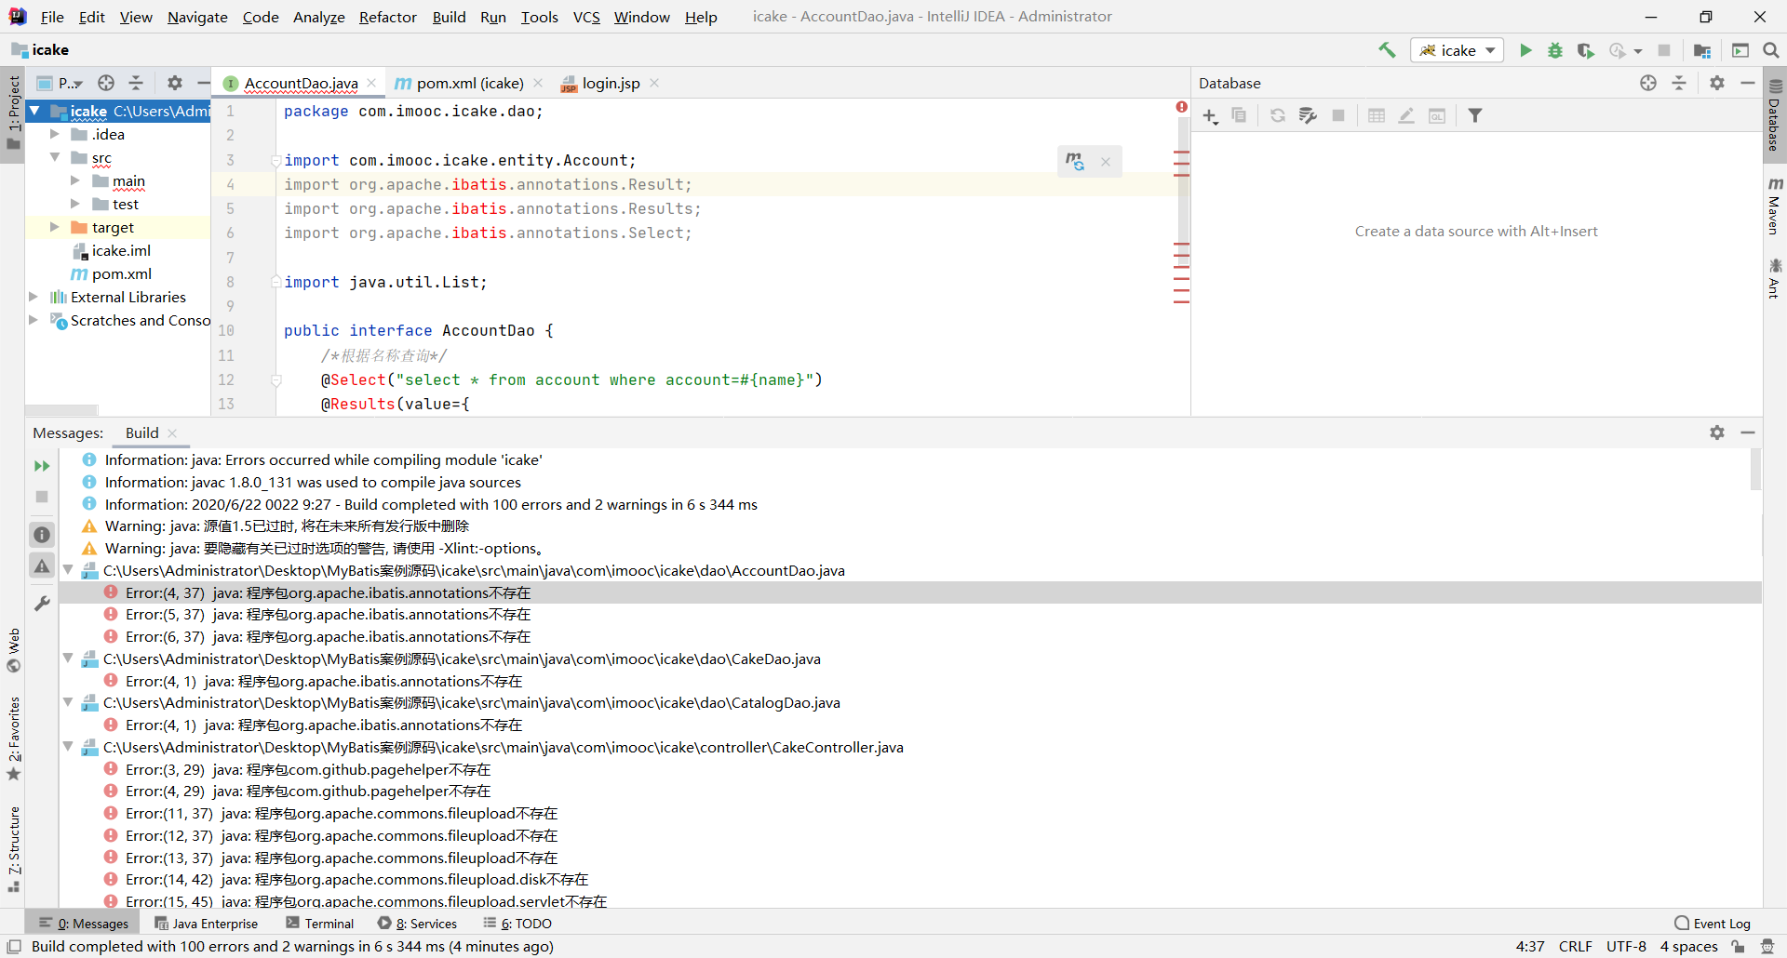Open the Terminal tool window
The image size is (1787, 958).
[x=320, y=924]
